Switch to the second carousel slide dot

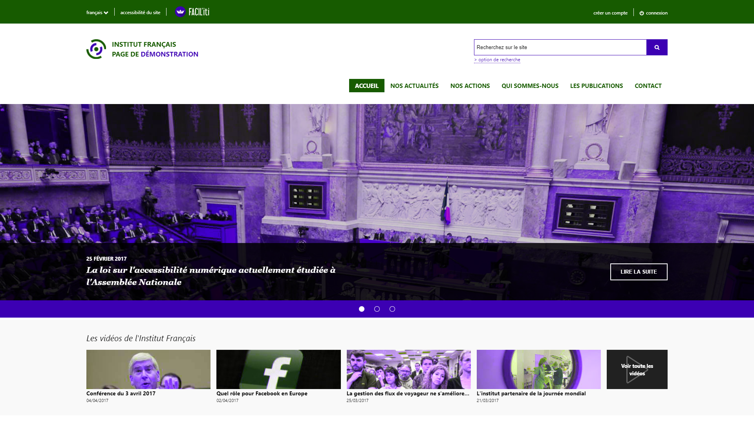tap(377, 309)
